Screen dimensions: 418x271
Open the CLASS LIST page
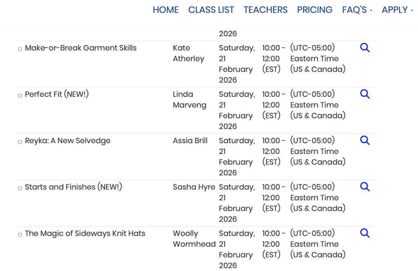(211, 10)
